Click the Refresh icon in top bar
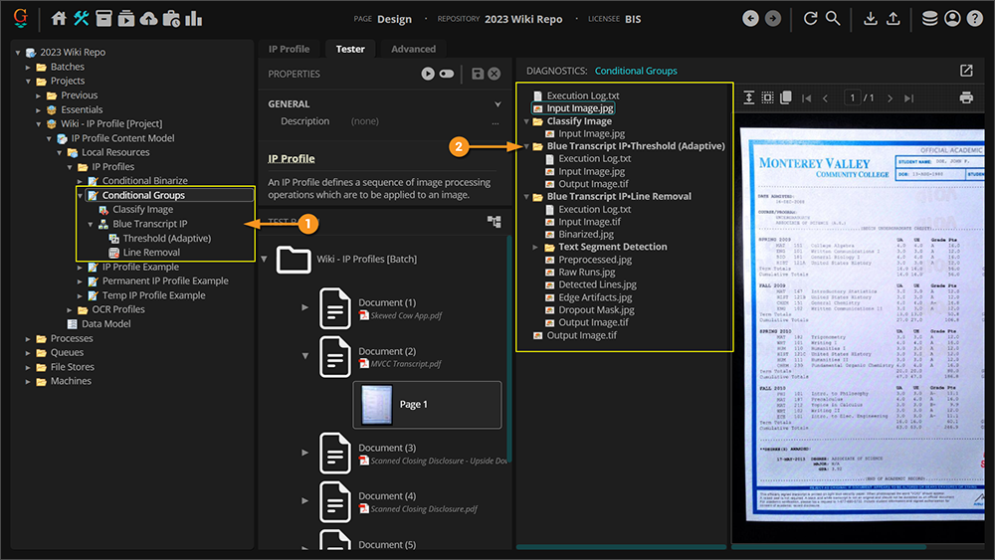Viewport: 995px width, 560px height. (x=811, y=18)
